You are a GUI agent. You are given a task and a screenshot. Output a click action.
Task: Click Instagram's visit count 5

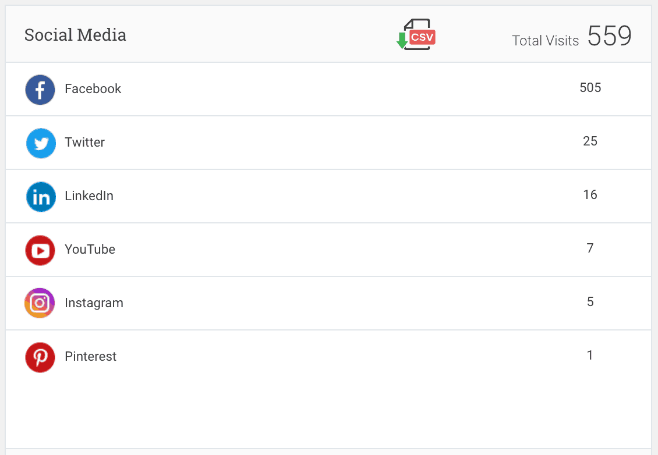click(590, 302)
